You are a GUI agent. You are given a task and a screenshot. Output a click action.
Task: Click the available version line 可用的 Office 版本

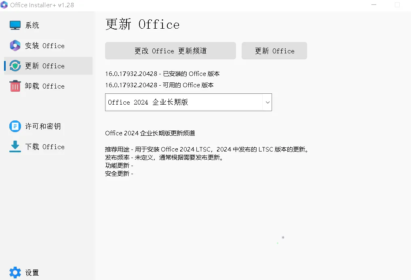click(159, 85)
